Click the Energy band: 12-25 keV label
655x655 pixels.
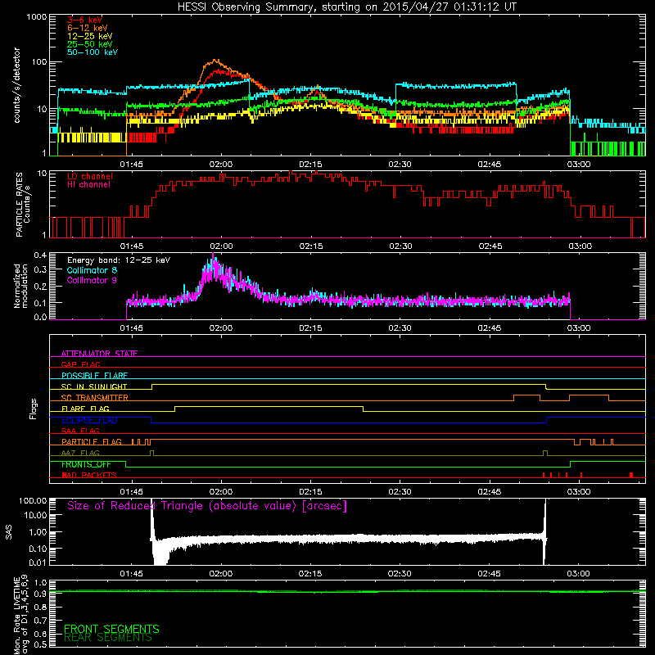119,260
